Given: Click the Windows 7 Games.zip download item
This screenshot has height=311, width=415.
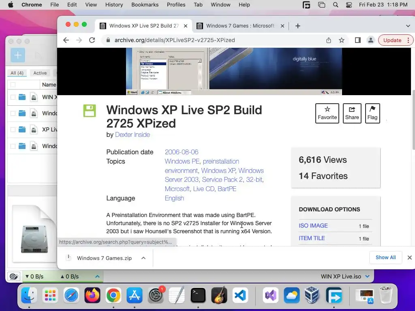Looking at the screenshot, I should point(104,258).
